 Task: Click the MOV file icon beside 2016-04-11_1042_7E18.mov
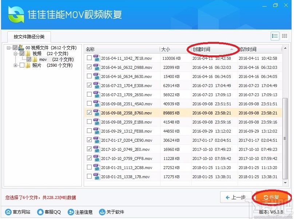tap(96, 58)
